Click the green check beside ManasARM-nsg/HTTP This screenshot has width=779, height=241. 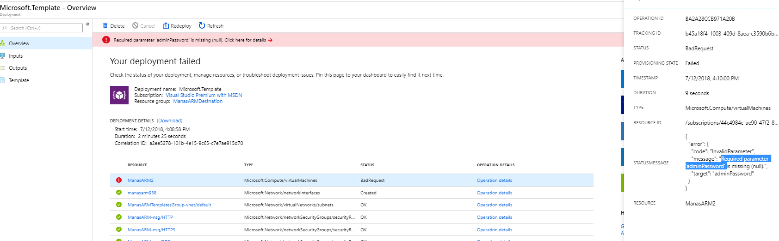[x=119, y=217]
